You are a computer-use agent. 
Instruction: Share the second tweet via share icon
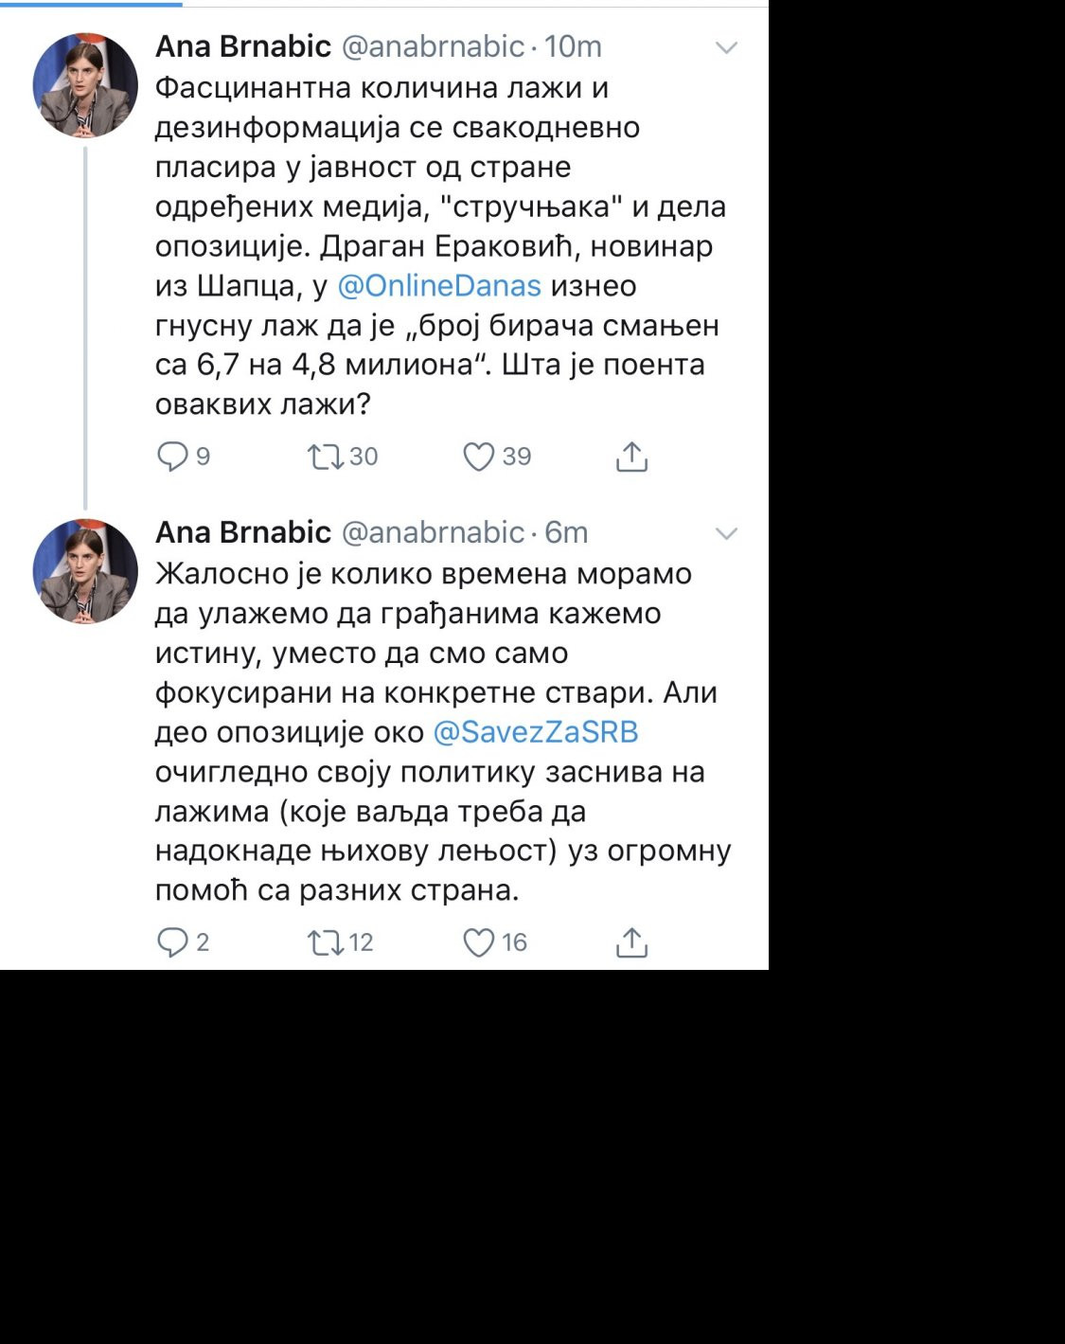coord(631,942)
